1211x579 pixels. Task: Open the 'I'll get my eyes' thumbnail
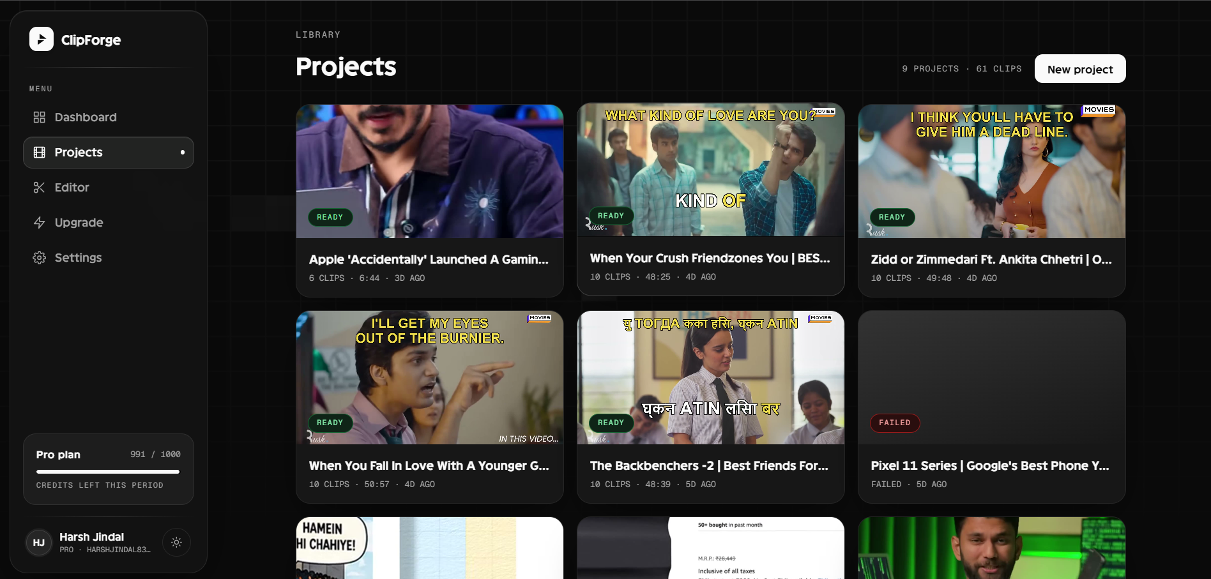point(430,377)
